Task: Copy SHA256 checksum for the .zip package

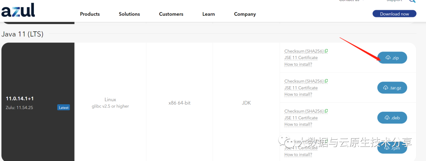Action: click(x=326, y=51)
